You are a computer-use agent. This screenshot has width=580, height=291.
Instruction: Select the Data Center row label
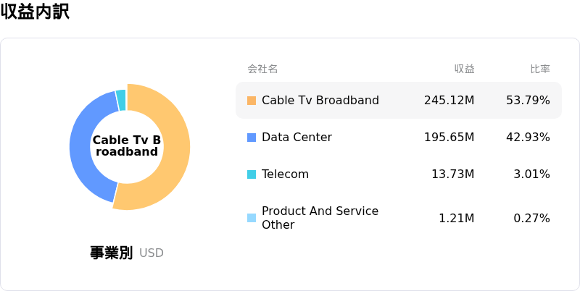tap(297, 137)
